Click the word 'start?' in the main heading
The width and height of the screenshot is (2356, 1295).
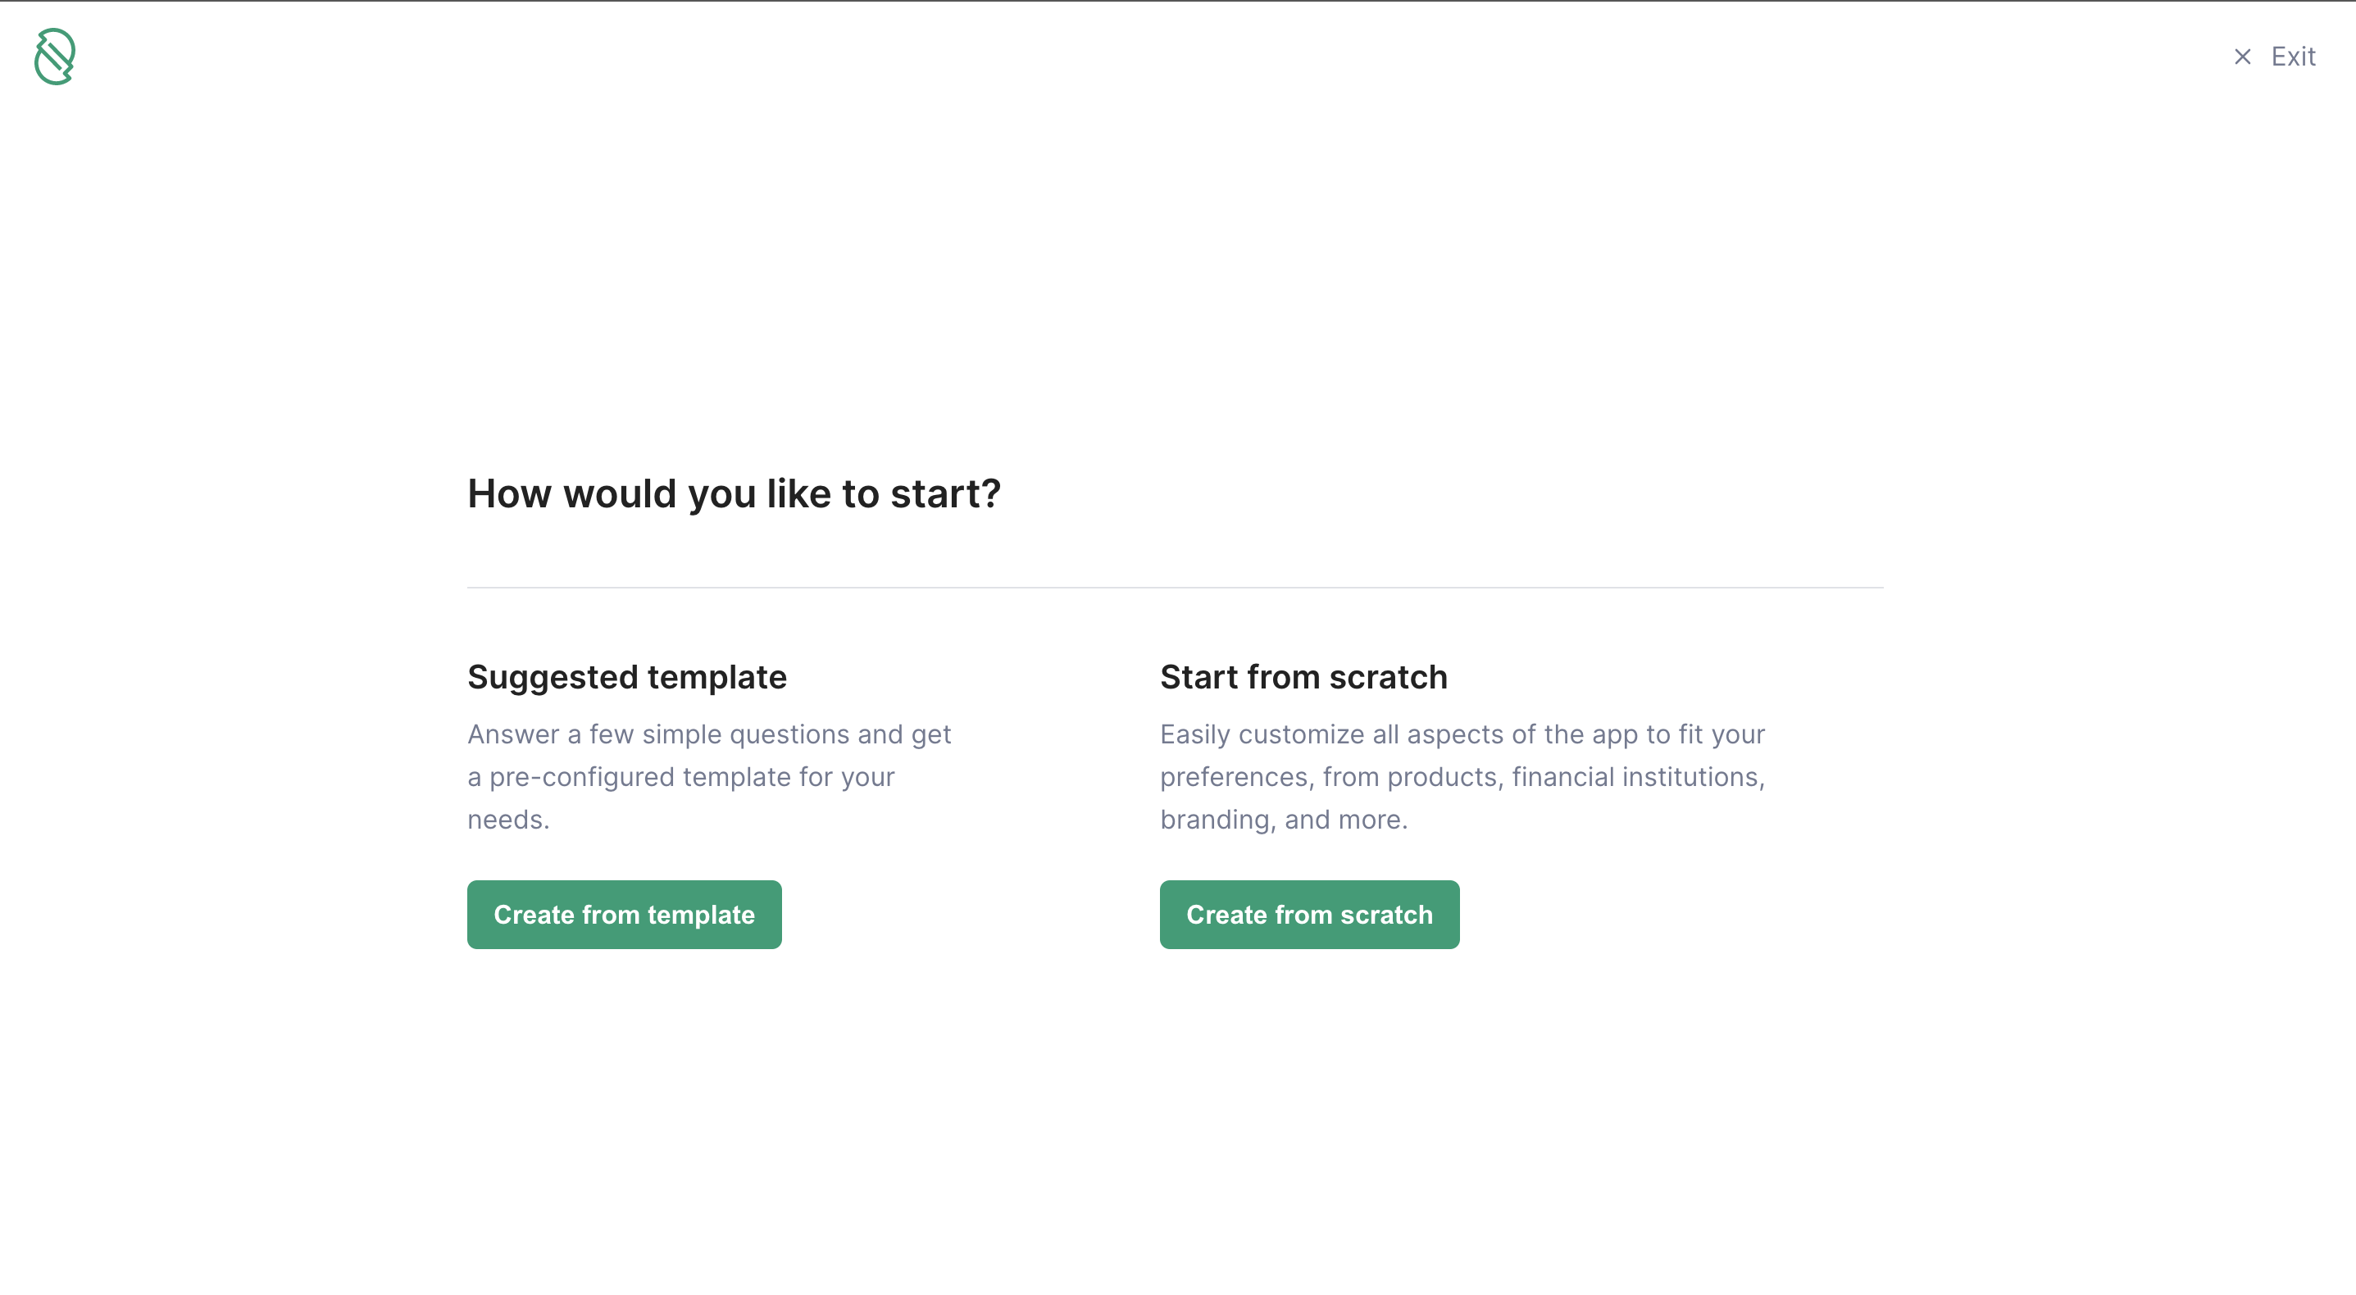pos(946,494)
